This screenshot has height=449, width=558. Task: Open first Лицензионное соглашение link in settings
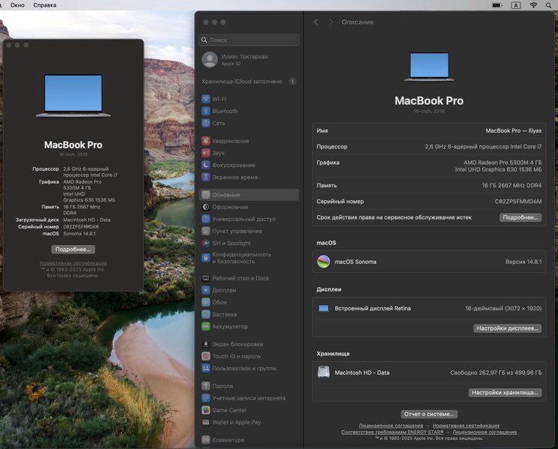[x=391, y=426]
